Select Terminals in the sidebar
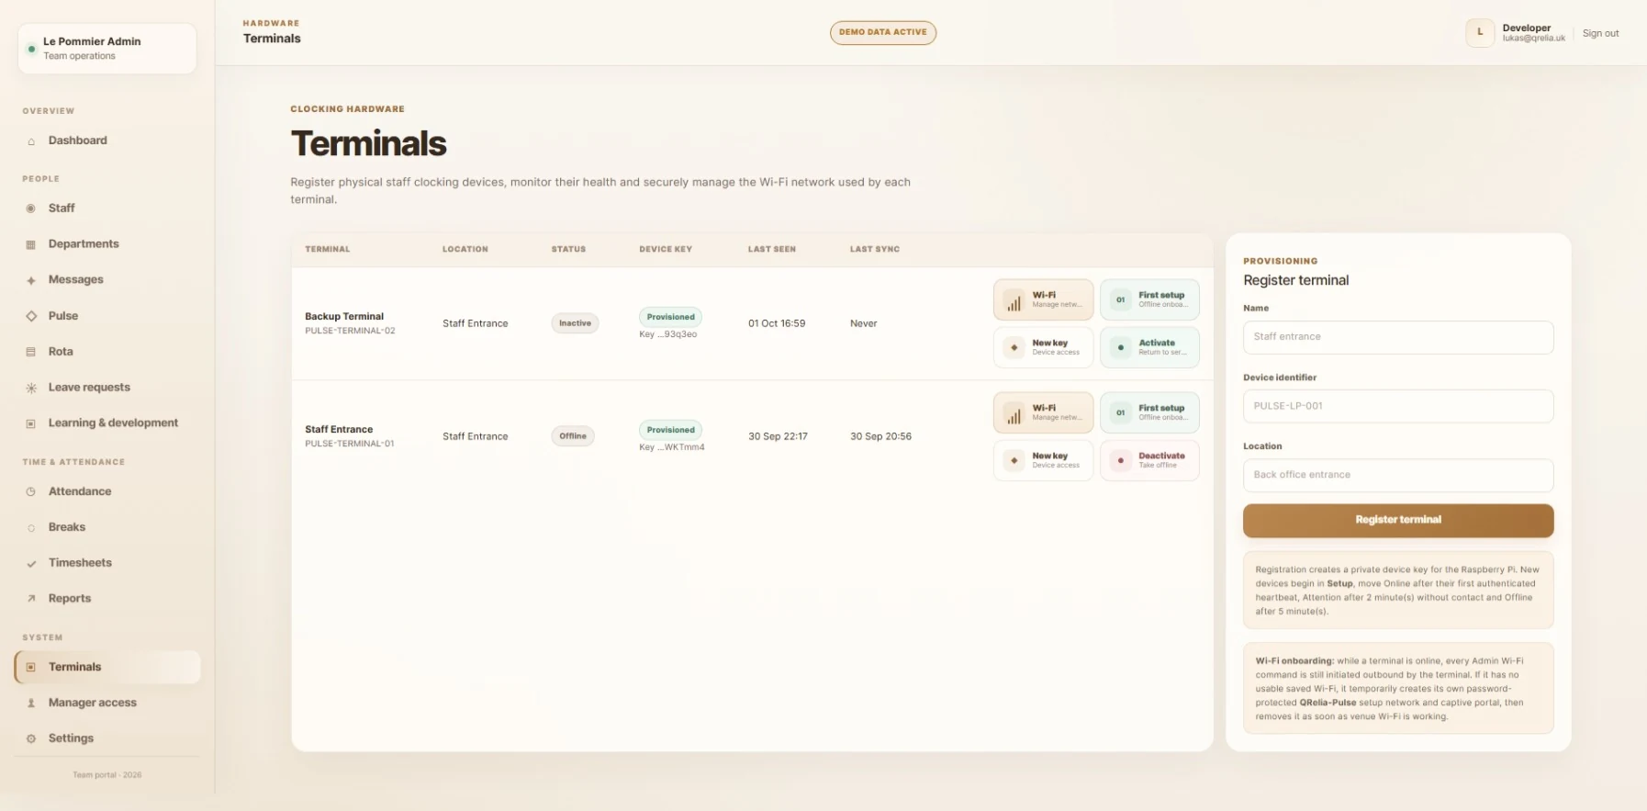1647x811 pixels. tap(107, 668)
